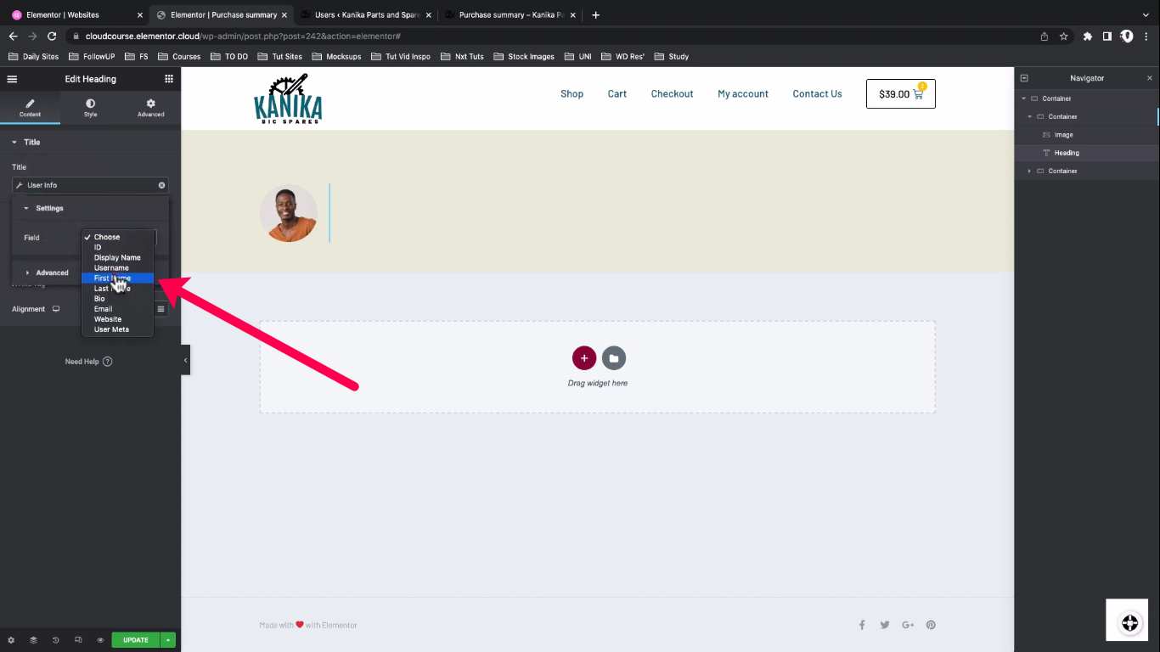Switch to the Style tab

pos(90,108)
